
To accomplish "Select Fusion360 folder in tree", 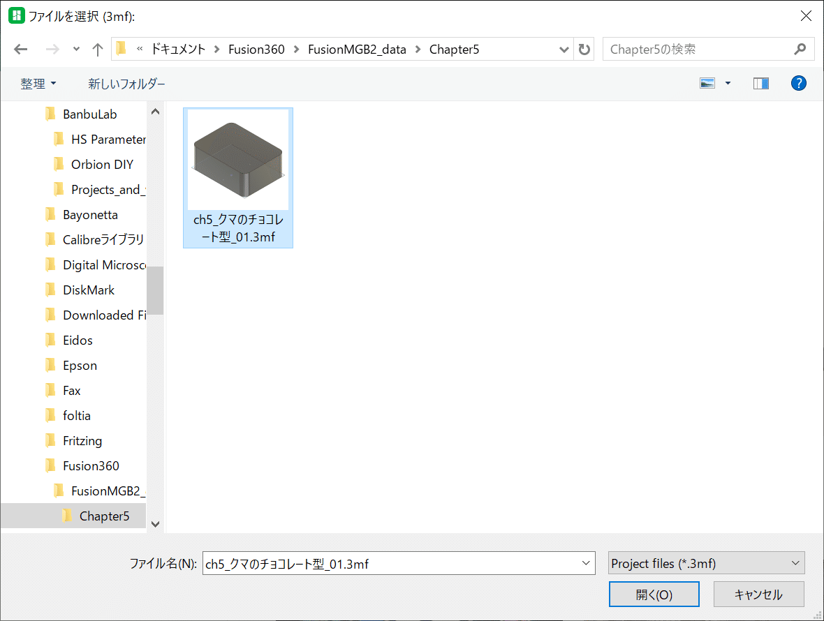I will click(x=90, y=466).
